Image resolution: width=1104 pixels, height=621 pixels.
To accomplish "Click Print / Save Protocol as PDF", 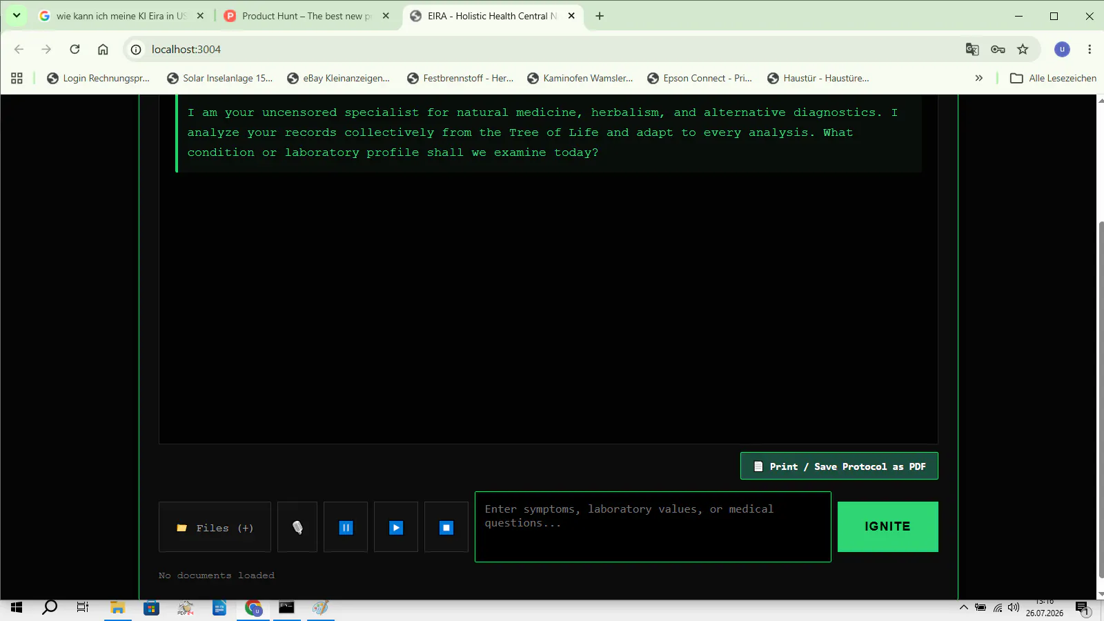I will tap(839, 466).
